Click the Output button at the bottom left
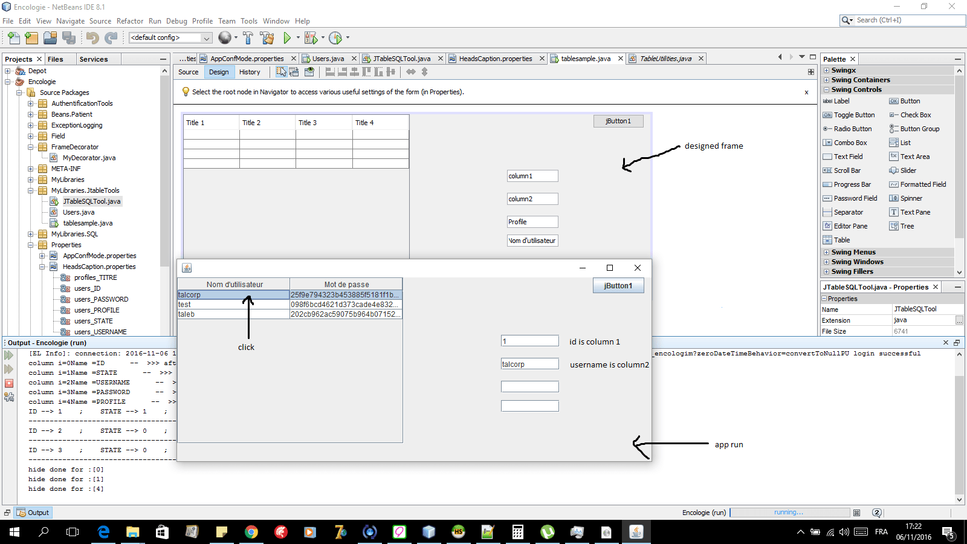This screenshot has height=544, width=967. tap(33, 512)
